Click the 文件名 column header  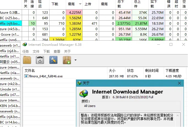65,70
